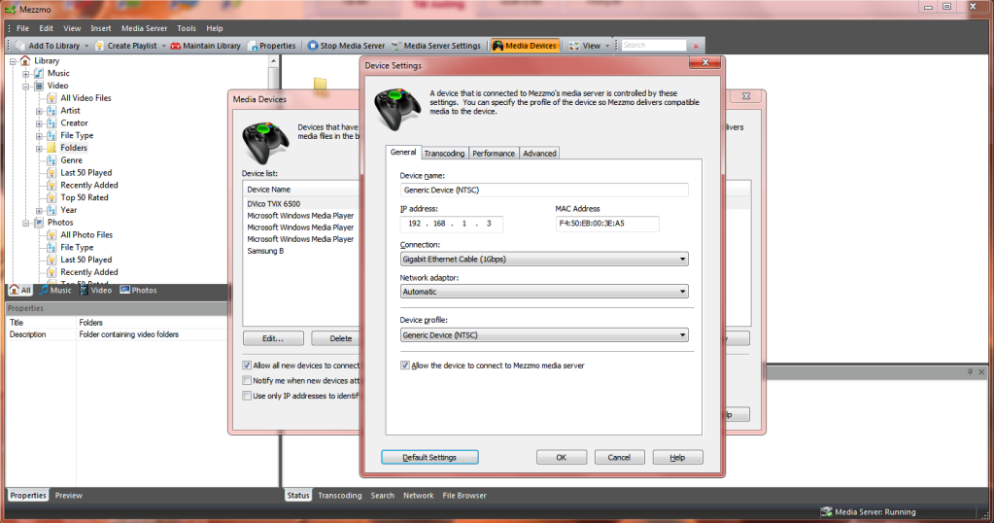
Task: Click the Media Devices toolbar button
Action: point(525,46)
